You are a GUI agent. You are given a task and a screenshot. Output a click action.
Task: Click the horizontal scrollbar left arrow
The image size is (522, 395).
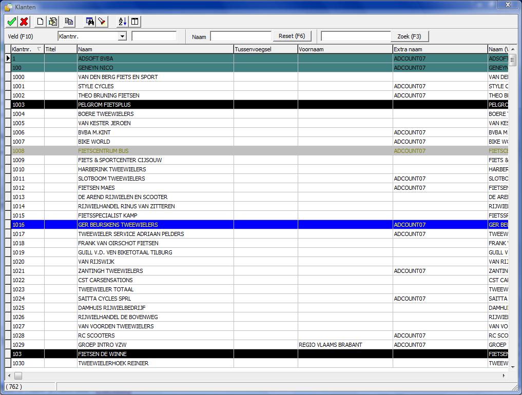pos(9,376)
